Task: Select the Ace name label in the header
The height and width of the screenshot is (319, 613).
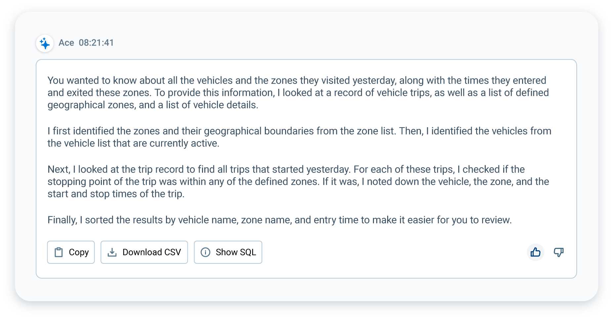Action: pos(66,43)
